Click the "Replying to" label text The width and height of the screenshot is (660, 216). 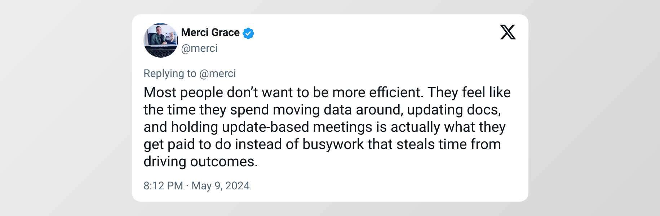170,73
